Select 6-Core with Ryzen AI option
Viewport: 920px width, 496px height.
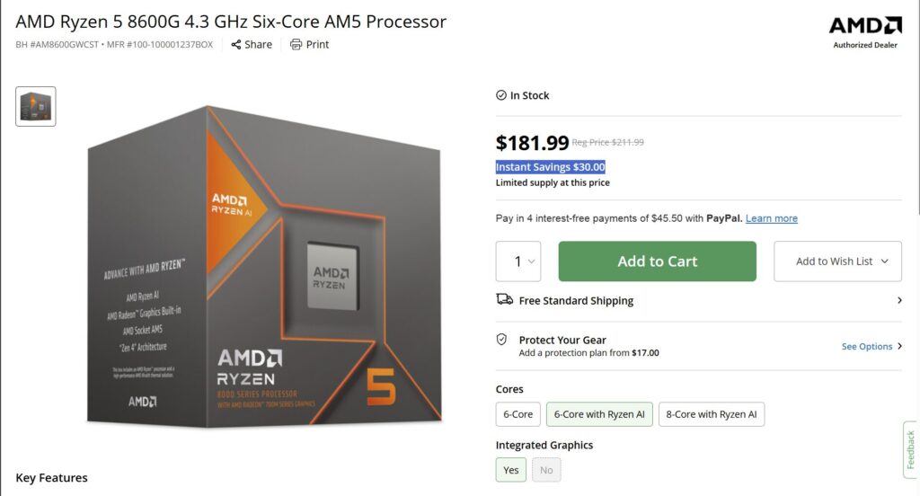[599, 414]
